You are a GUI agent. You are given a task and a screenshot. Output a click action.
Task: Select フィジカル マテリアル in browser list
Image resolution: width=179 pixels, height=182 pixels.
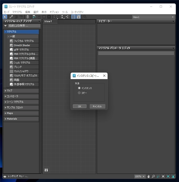(x=24, y=41)
